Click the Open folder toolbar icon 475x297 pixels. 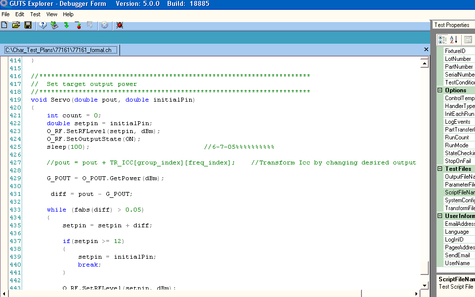click(x=16, y=25)
